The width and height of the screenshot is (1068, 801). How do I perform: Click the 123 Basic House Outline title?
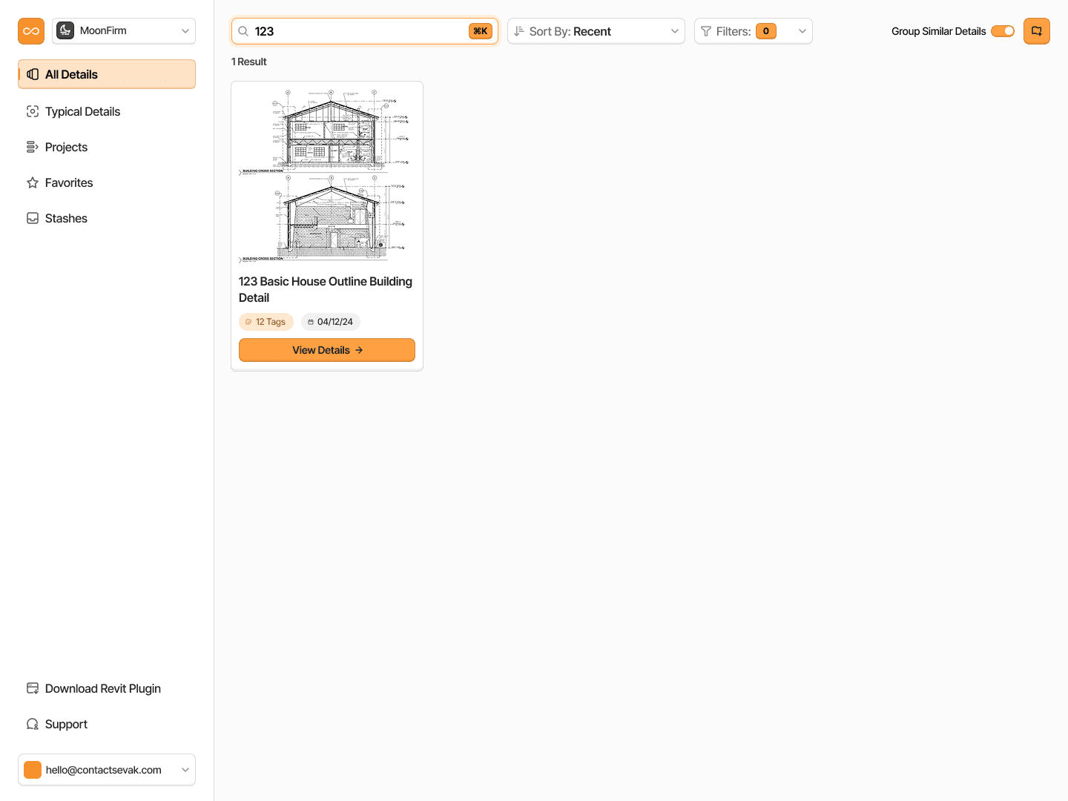pos(326,289)
